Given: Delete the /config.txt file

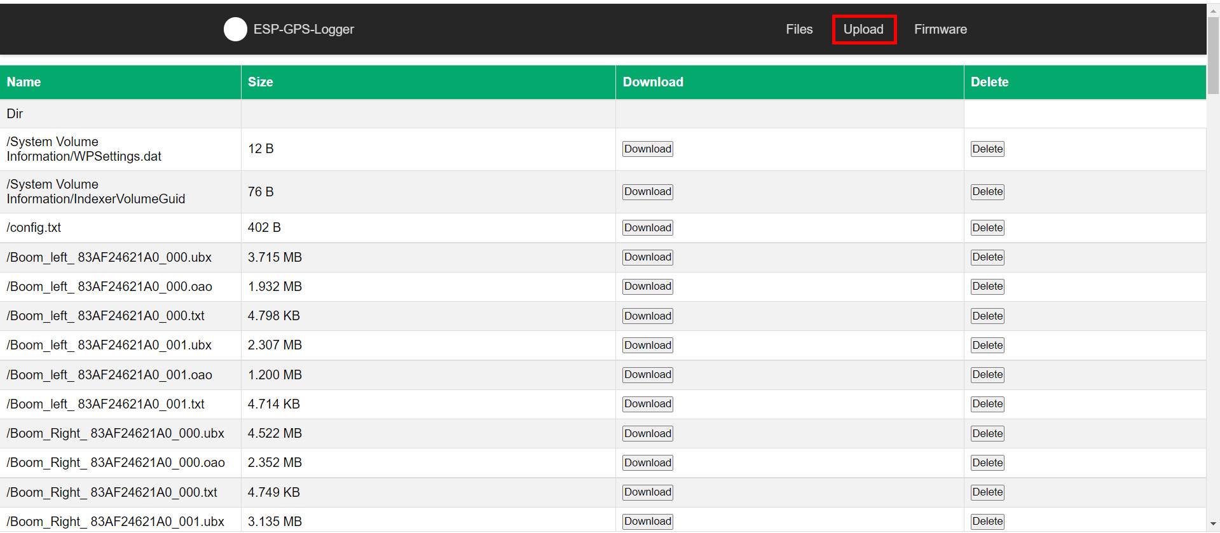Looking at the screenshot, I should pyautogui.click(x=987, y=228).
